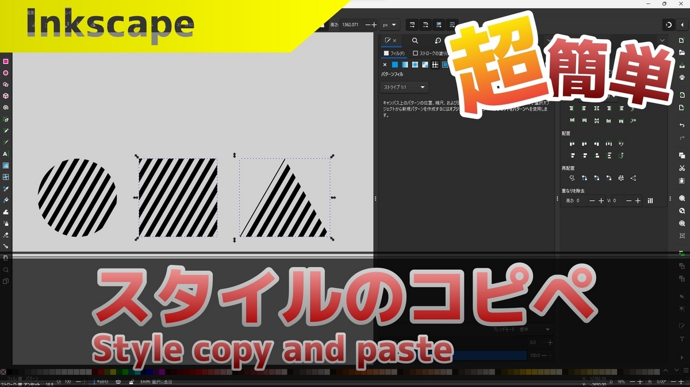
Task: Select flat color paint type
Action: coord(394,65)
